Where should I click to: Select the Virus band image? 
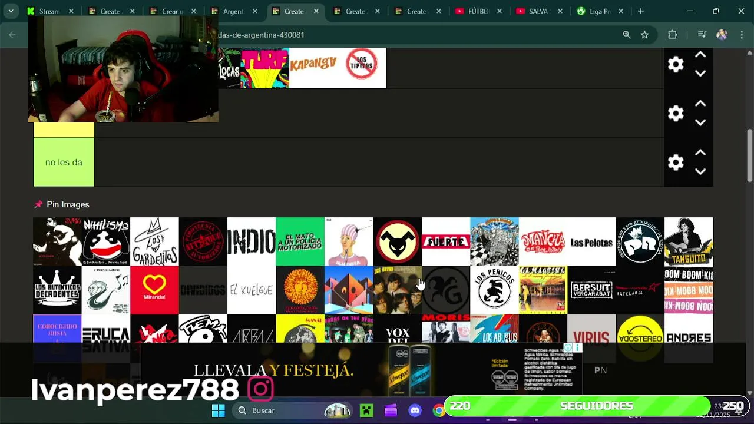591,329
